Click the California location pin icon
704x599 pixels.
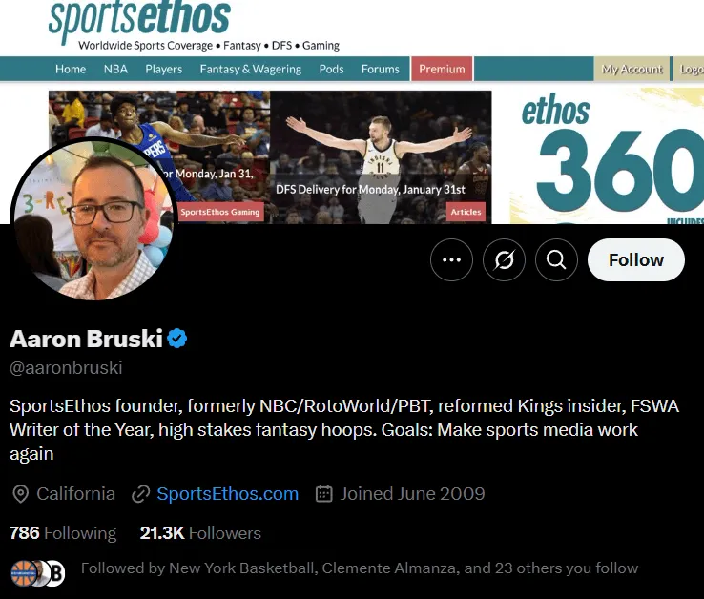pyautogui.click(x=20, y=494)
